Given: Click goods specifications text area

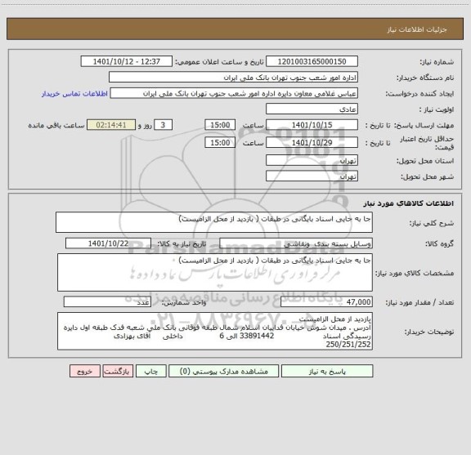Looking at the screenshot, I should click(x=215, y=273).
